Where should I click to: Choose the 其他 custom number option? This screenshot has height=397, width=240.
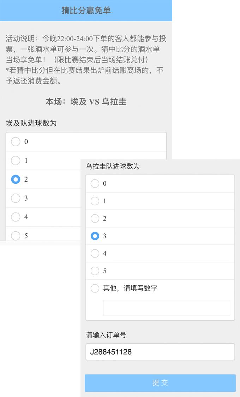pyautogui.click(x=95, y=288)
